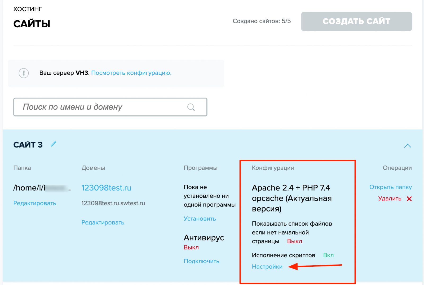The image size is (424, 285).
Task: Click the СОЗДАТЬ САЙТ button
Action: [x=356, y=21]
